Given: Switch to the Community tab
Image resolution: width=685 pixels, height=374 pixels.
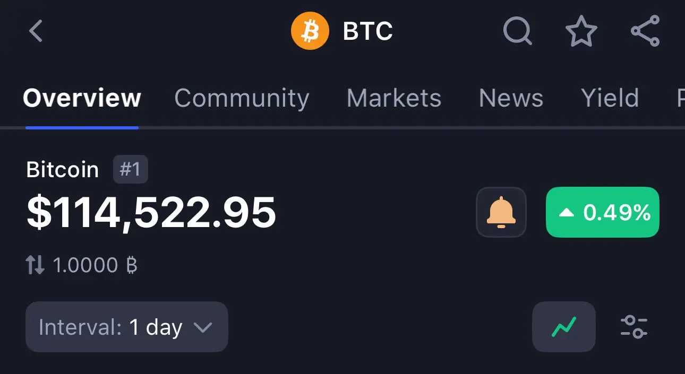Looking at the screenshot, I should pyautogui.click(x=242, y=98).
